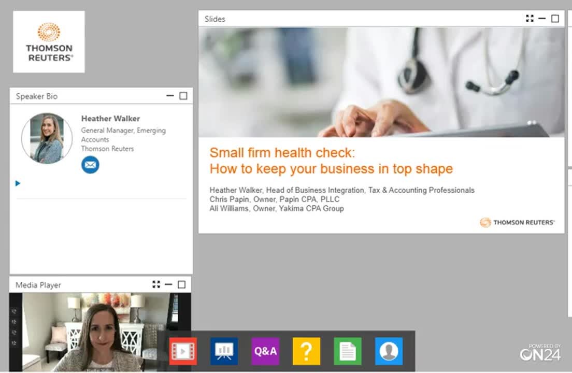572x373 pixels.
Task: Click Heather Walker's circular profile photo
Action: [47, 138]
